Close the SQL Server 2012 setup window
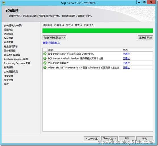Screen dimensions: 158x146 pyautogui.click(x=151, y=2)
